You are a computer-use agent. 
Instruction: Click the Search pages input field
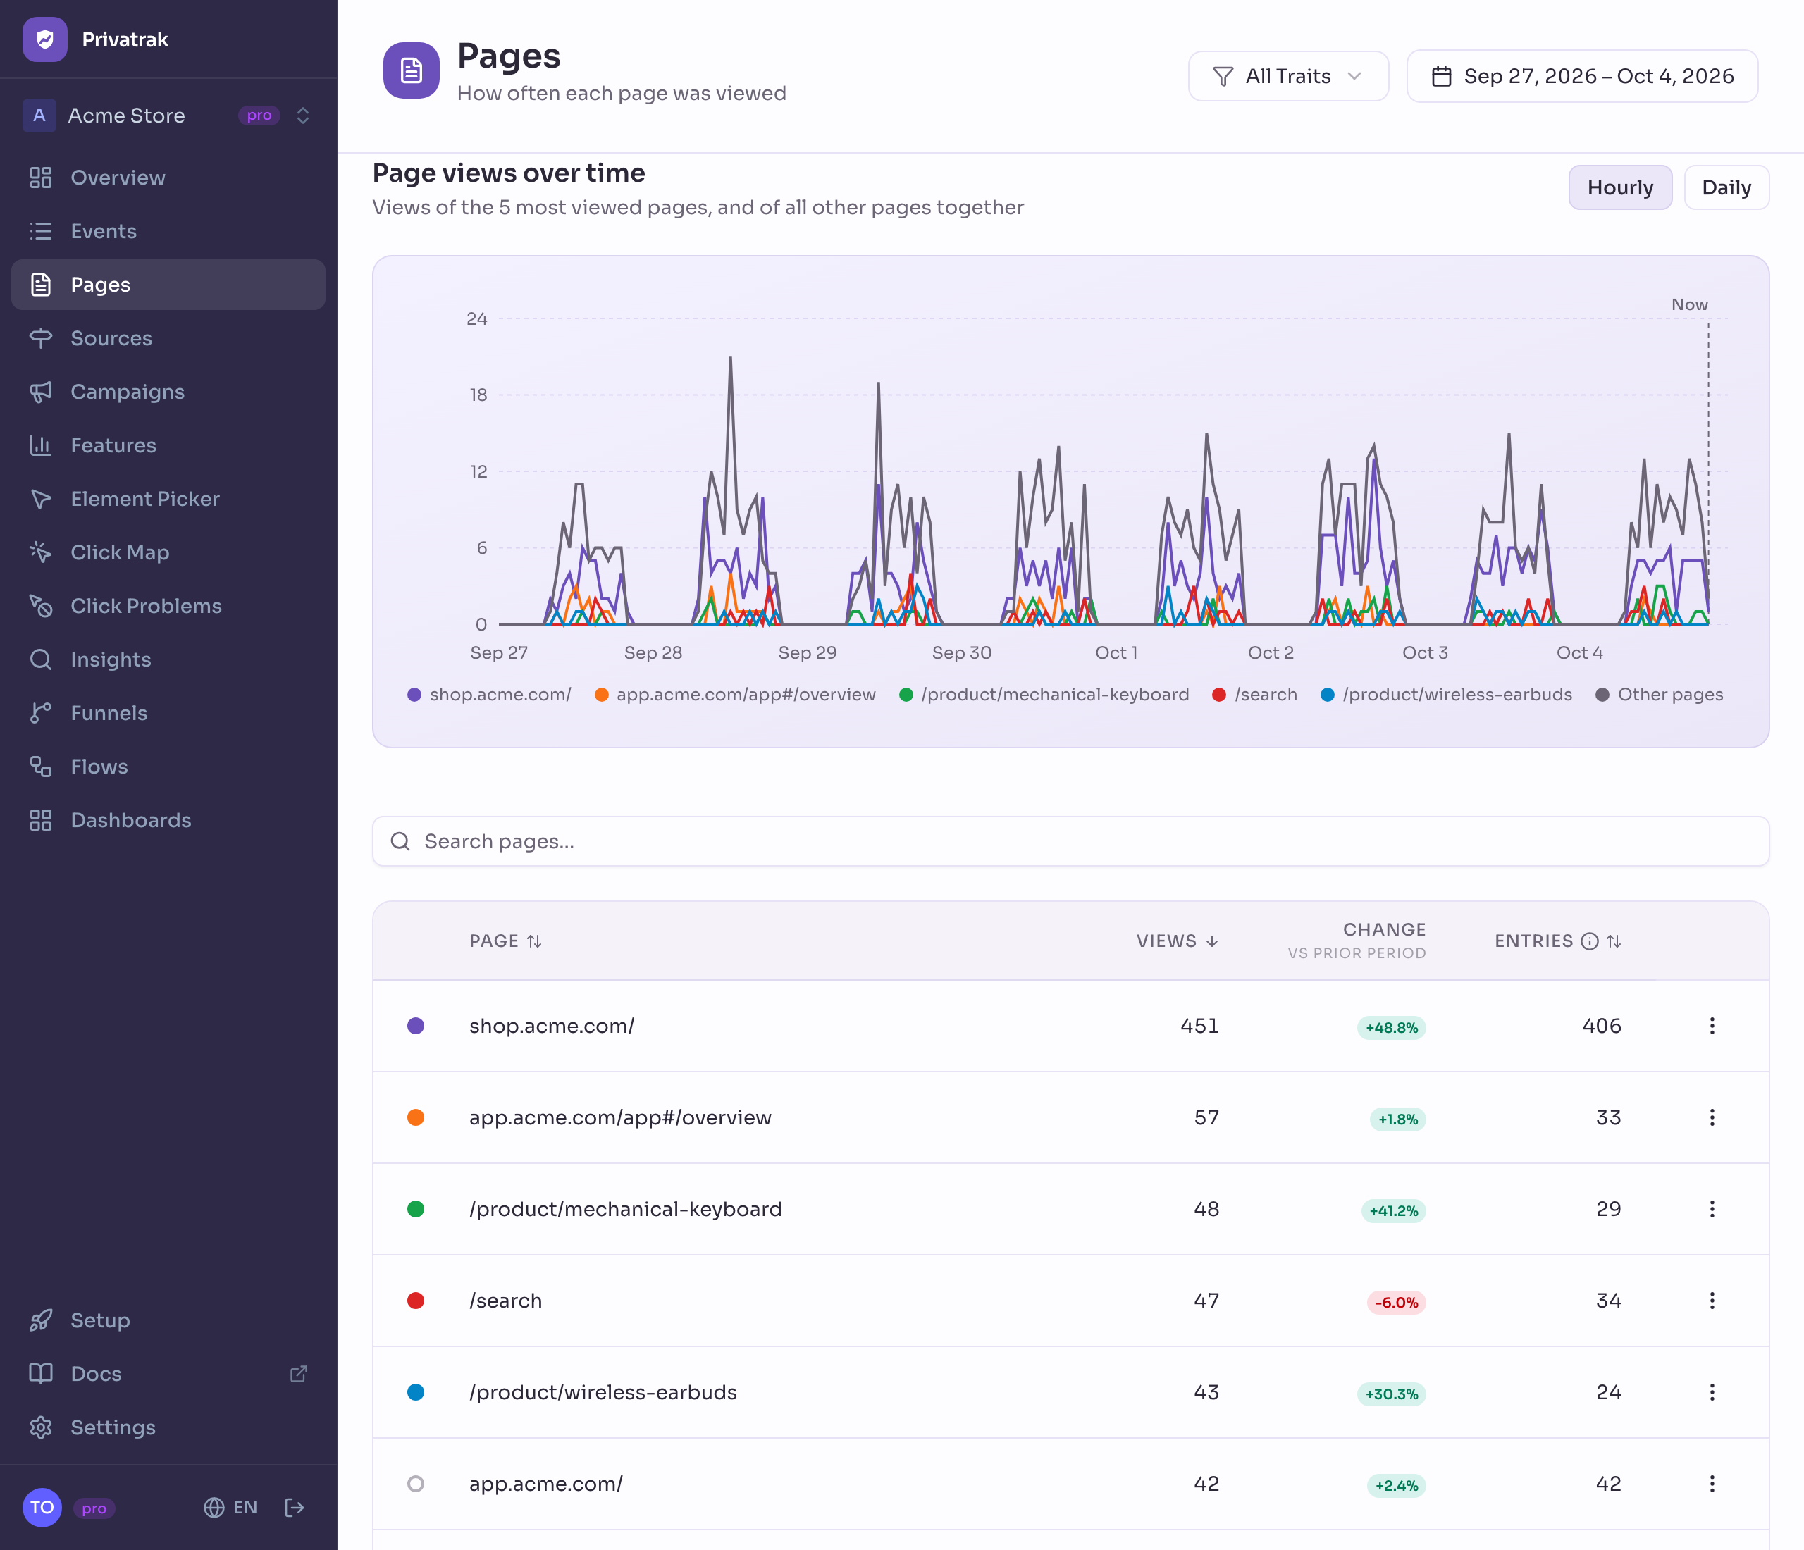pyautogui.click(x=1070, y=841)
